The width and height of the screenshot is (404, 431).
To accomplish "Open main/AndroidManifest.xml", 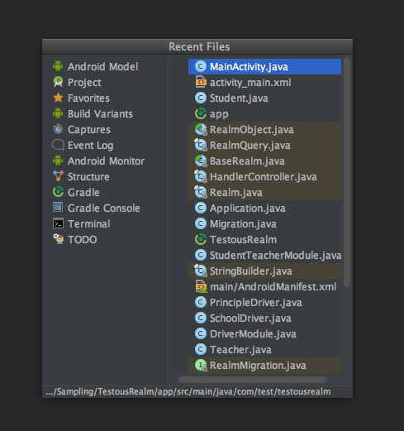I will tap(264, 286).
